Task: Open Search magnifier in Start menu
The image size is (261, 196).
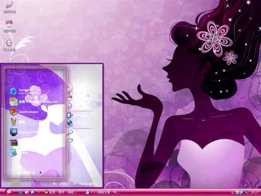Action: [x=70, y=132]
